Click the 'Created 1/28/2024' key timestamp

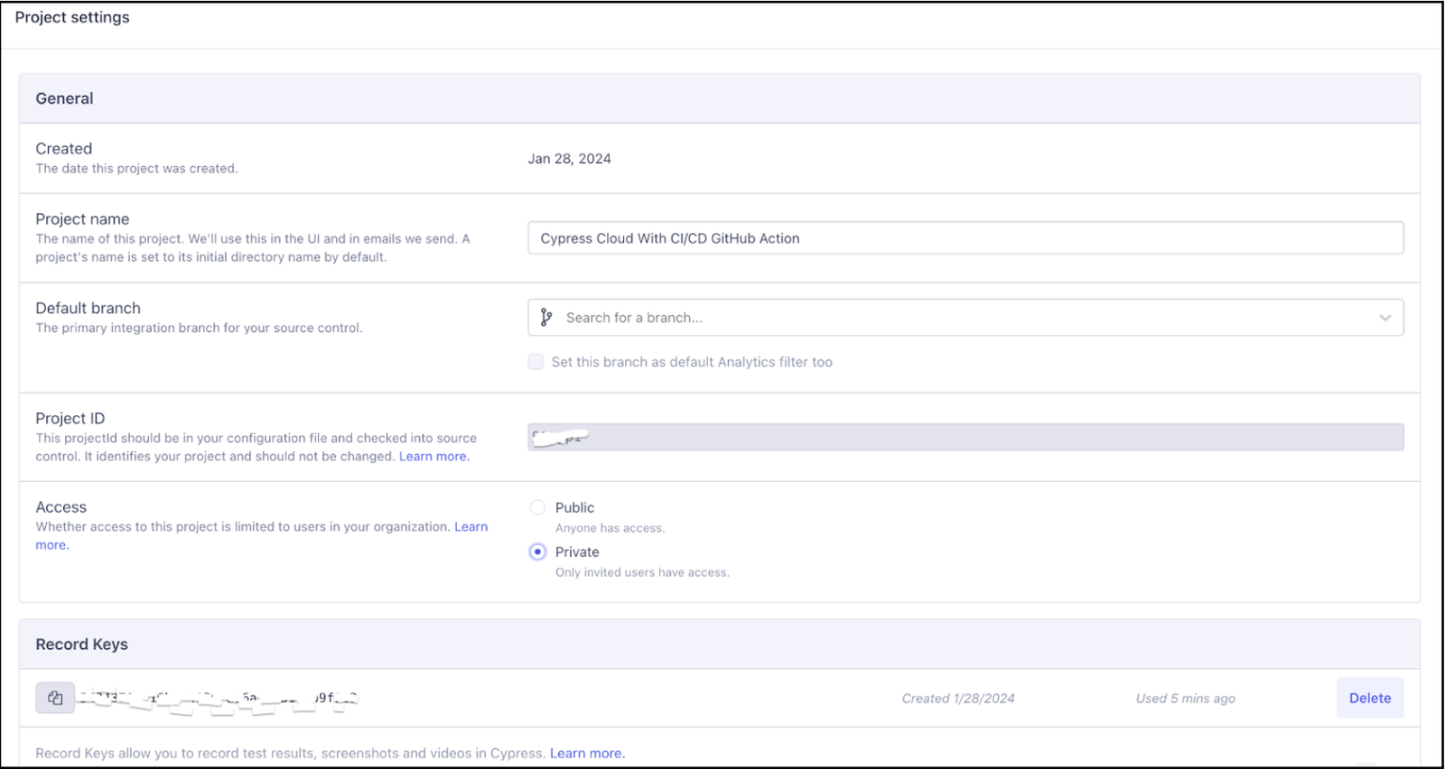pyautogui.click(x=957, y=699)
